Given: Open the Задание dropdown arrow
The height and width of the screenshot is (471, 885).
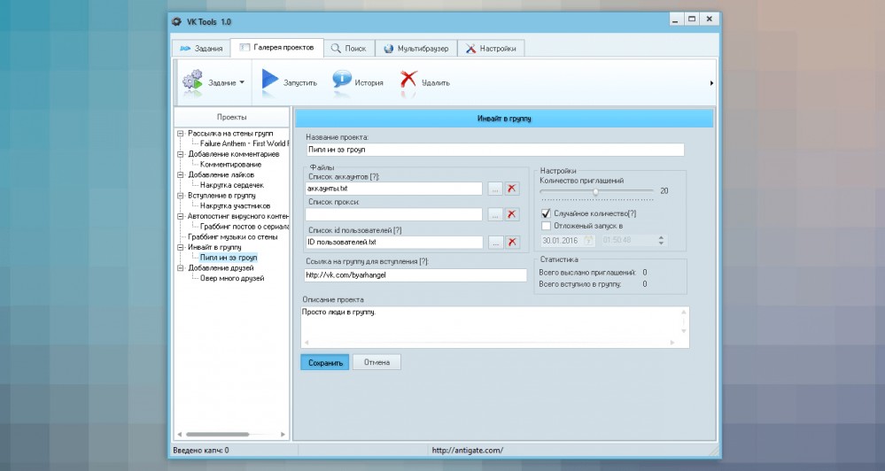Looking at the screenshot, I should point(242,82).
